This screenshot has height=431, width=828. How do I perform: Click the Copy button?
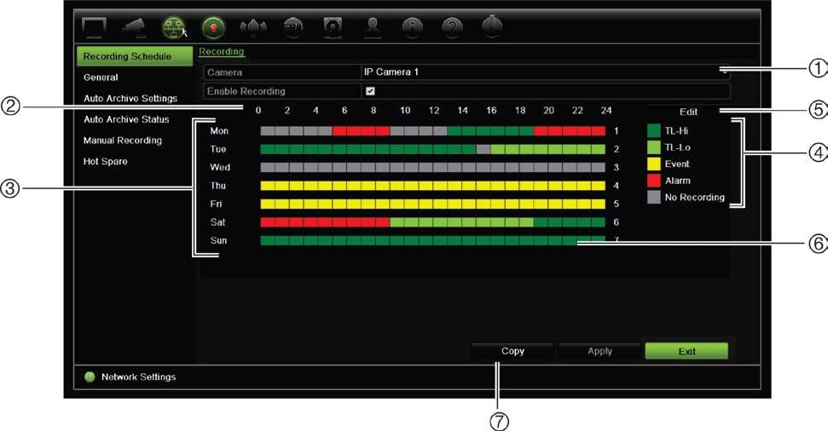click(512, 351)
